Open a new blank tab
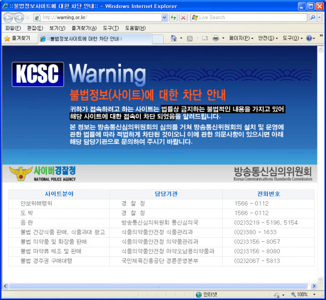The image size is (326, 300). coord(157,39)
